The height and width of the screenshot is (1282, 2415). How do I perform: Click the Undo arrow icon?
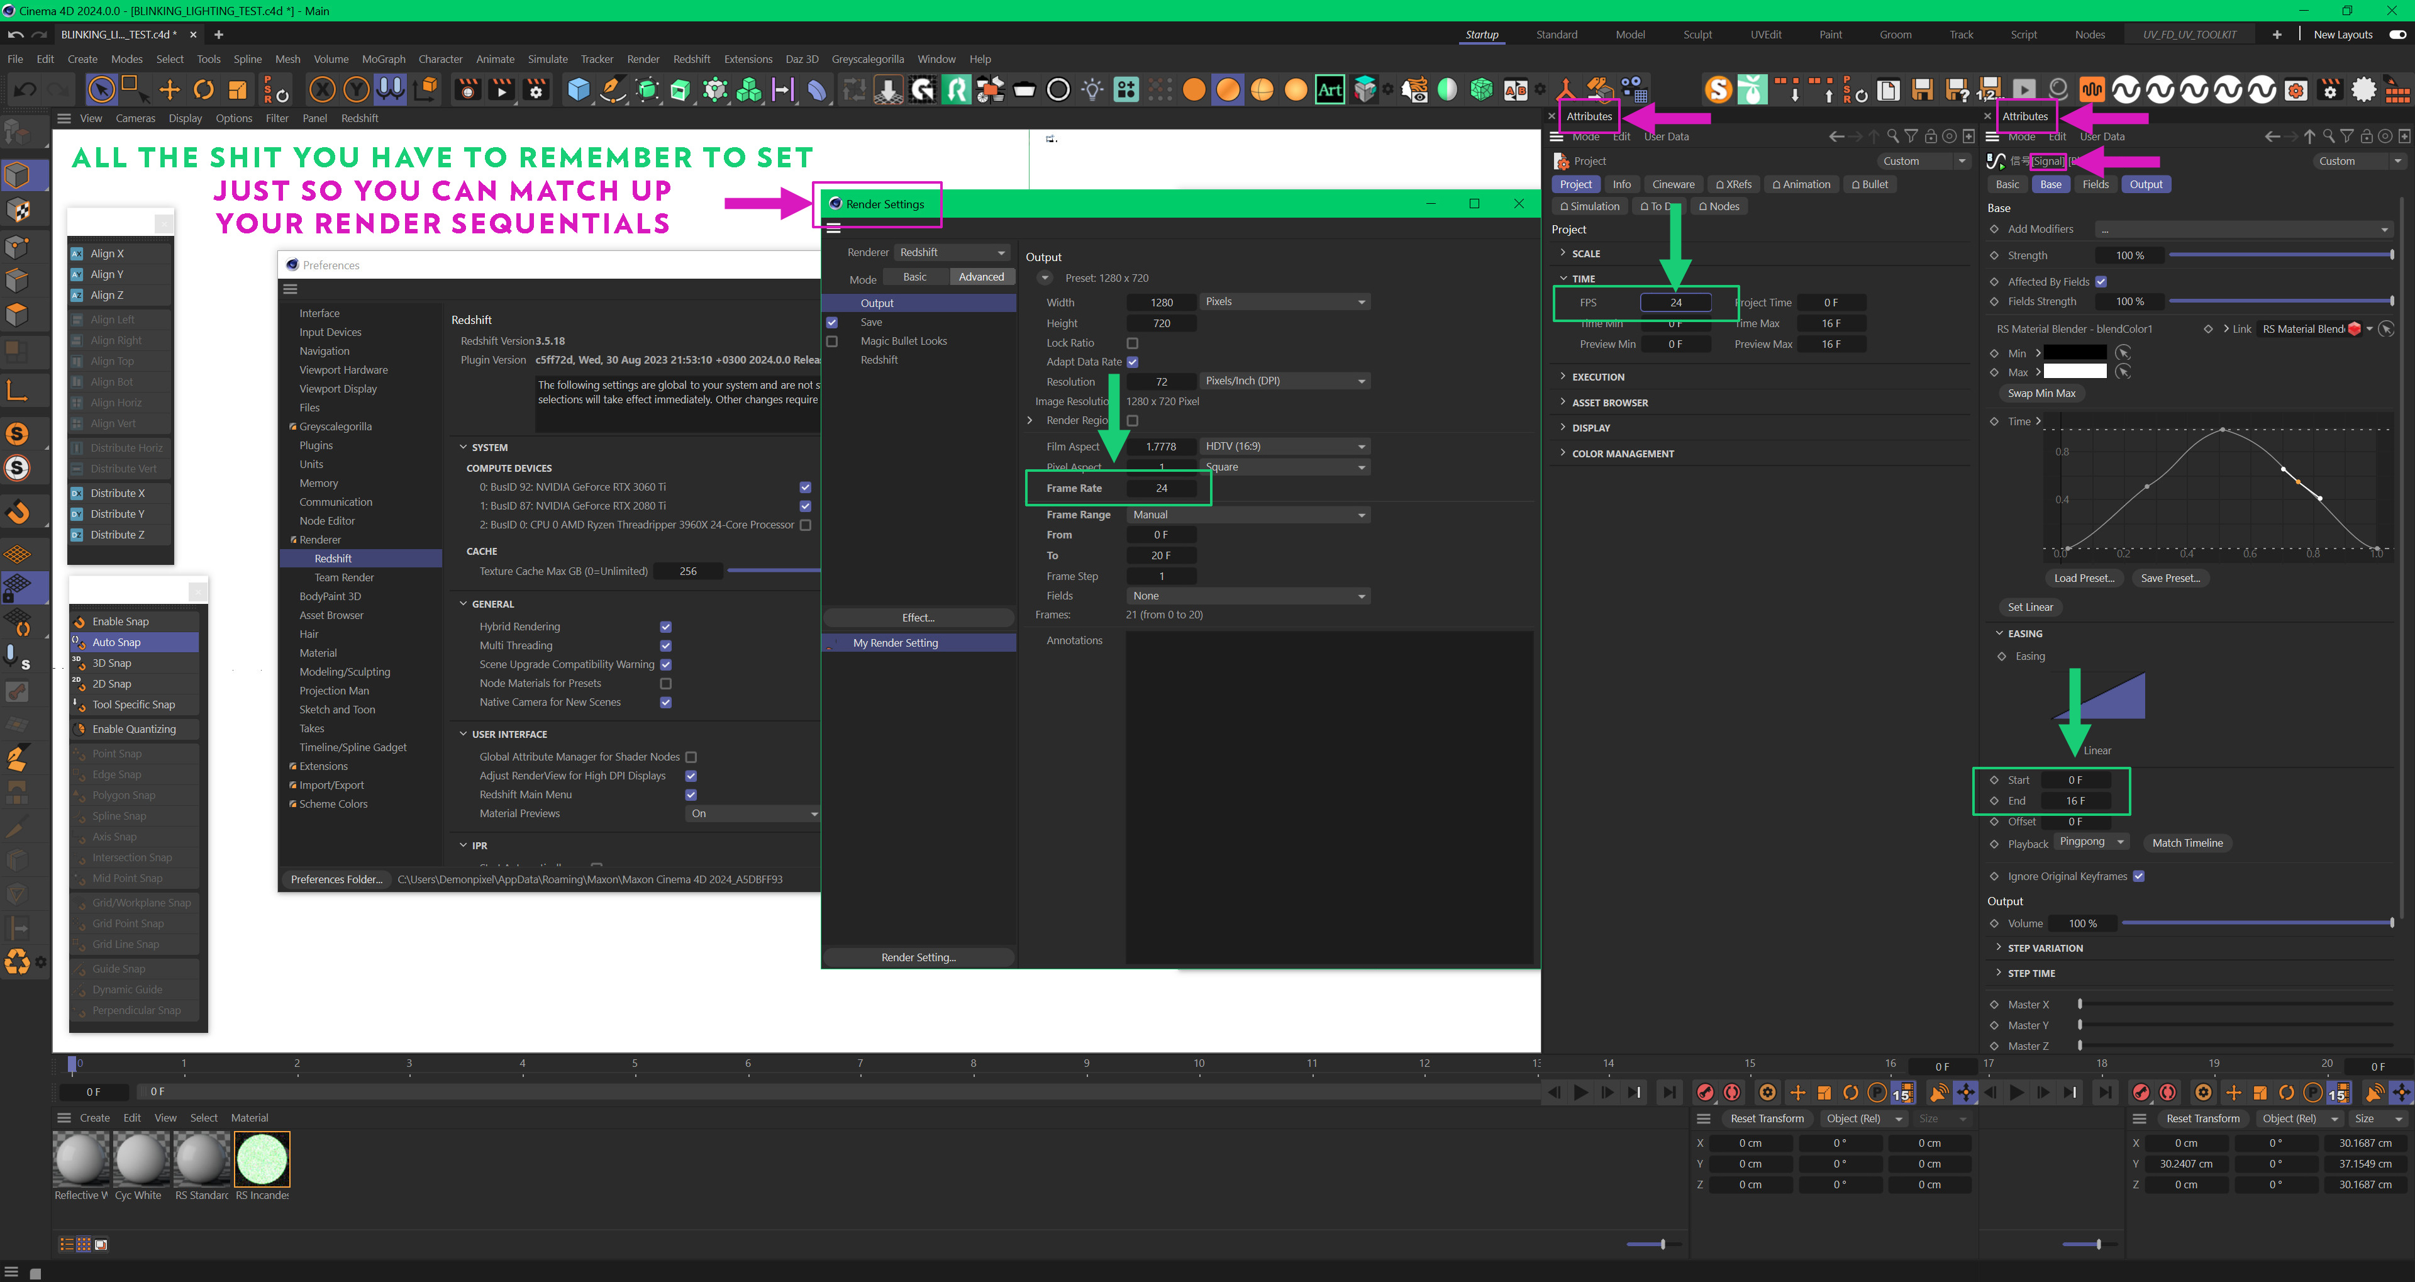click(x=25, y=90)
